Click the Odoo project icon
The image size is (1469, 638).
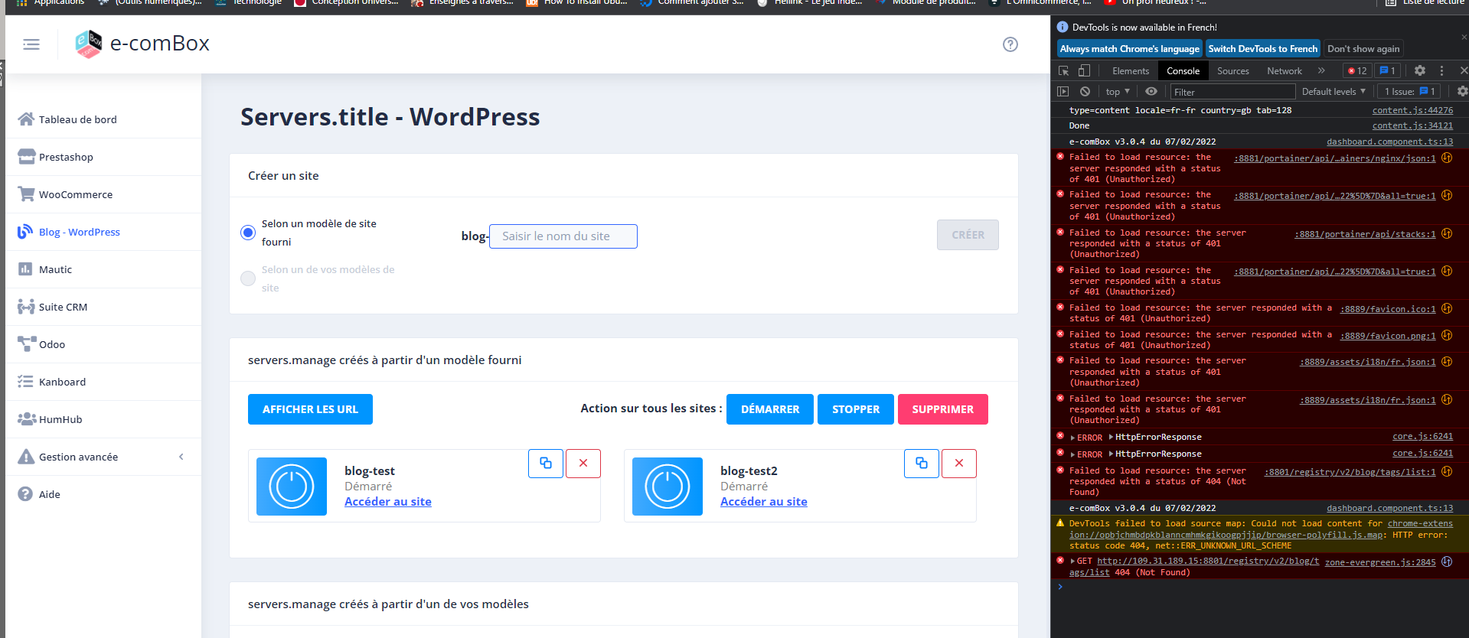point(26,343)
